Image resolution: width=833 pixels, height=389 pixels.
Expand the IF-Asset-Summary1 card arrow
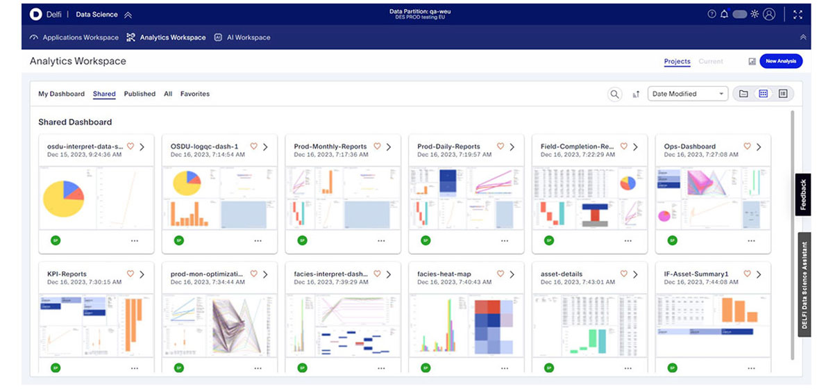(759, 274)
